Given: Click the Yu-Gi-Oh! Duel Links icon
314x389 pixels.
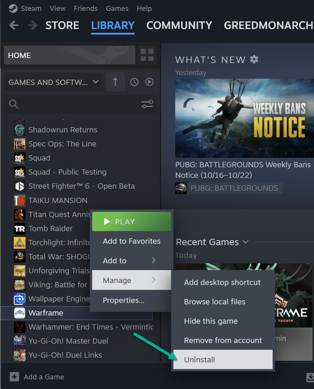Looking at the screenshot, I should point(20,355).
